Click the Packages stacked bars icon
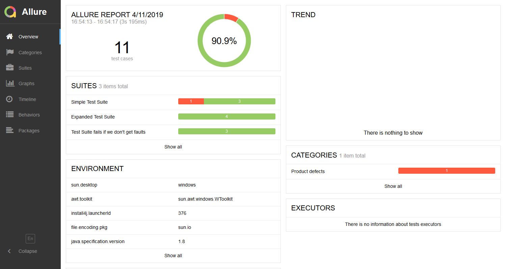 coord(10,130)
